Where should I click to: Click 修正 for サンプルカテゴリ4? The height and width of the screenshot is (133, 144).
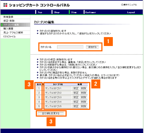tap(76, 102)
